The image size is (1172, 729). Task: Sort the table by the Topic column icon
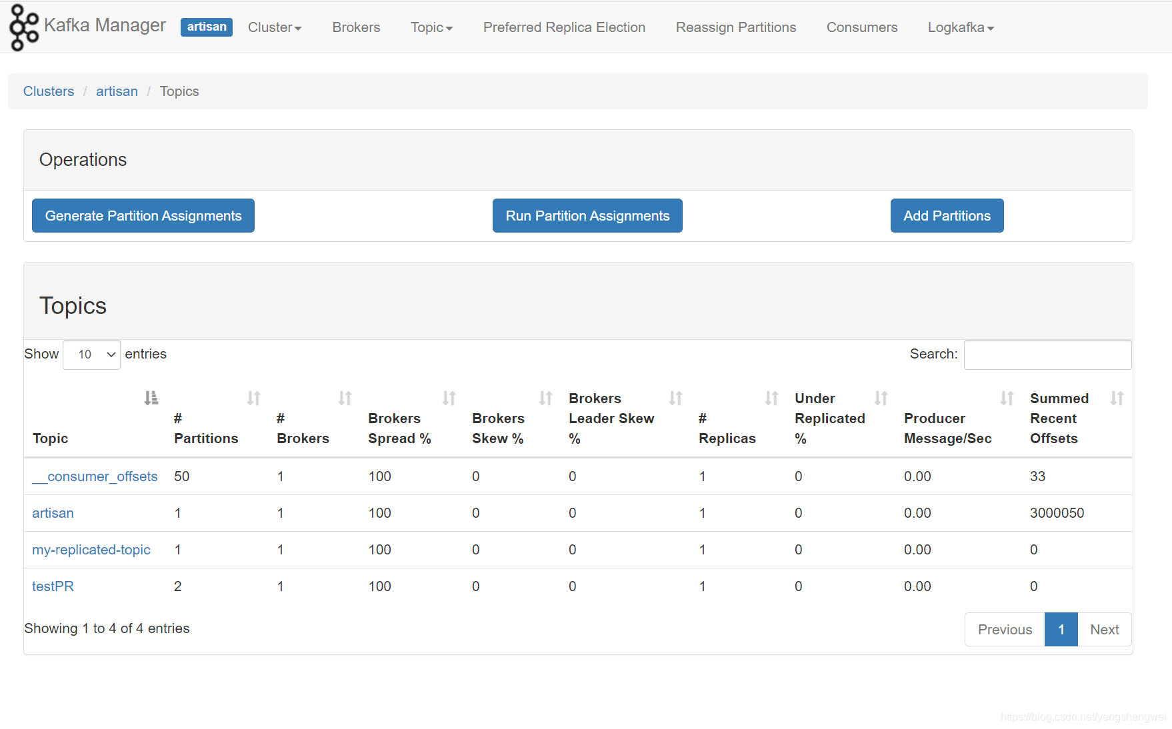point(151,398)
